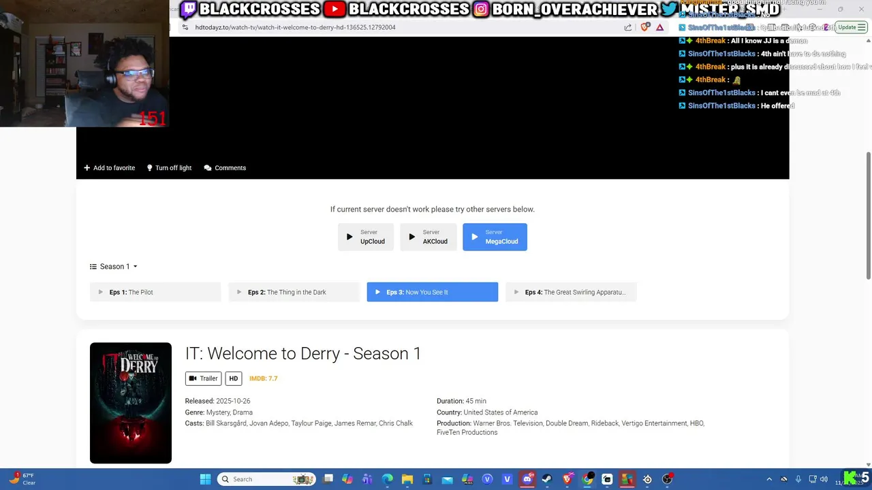
Task: Open the Mystery genre link
Action: pos(218,412)
